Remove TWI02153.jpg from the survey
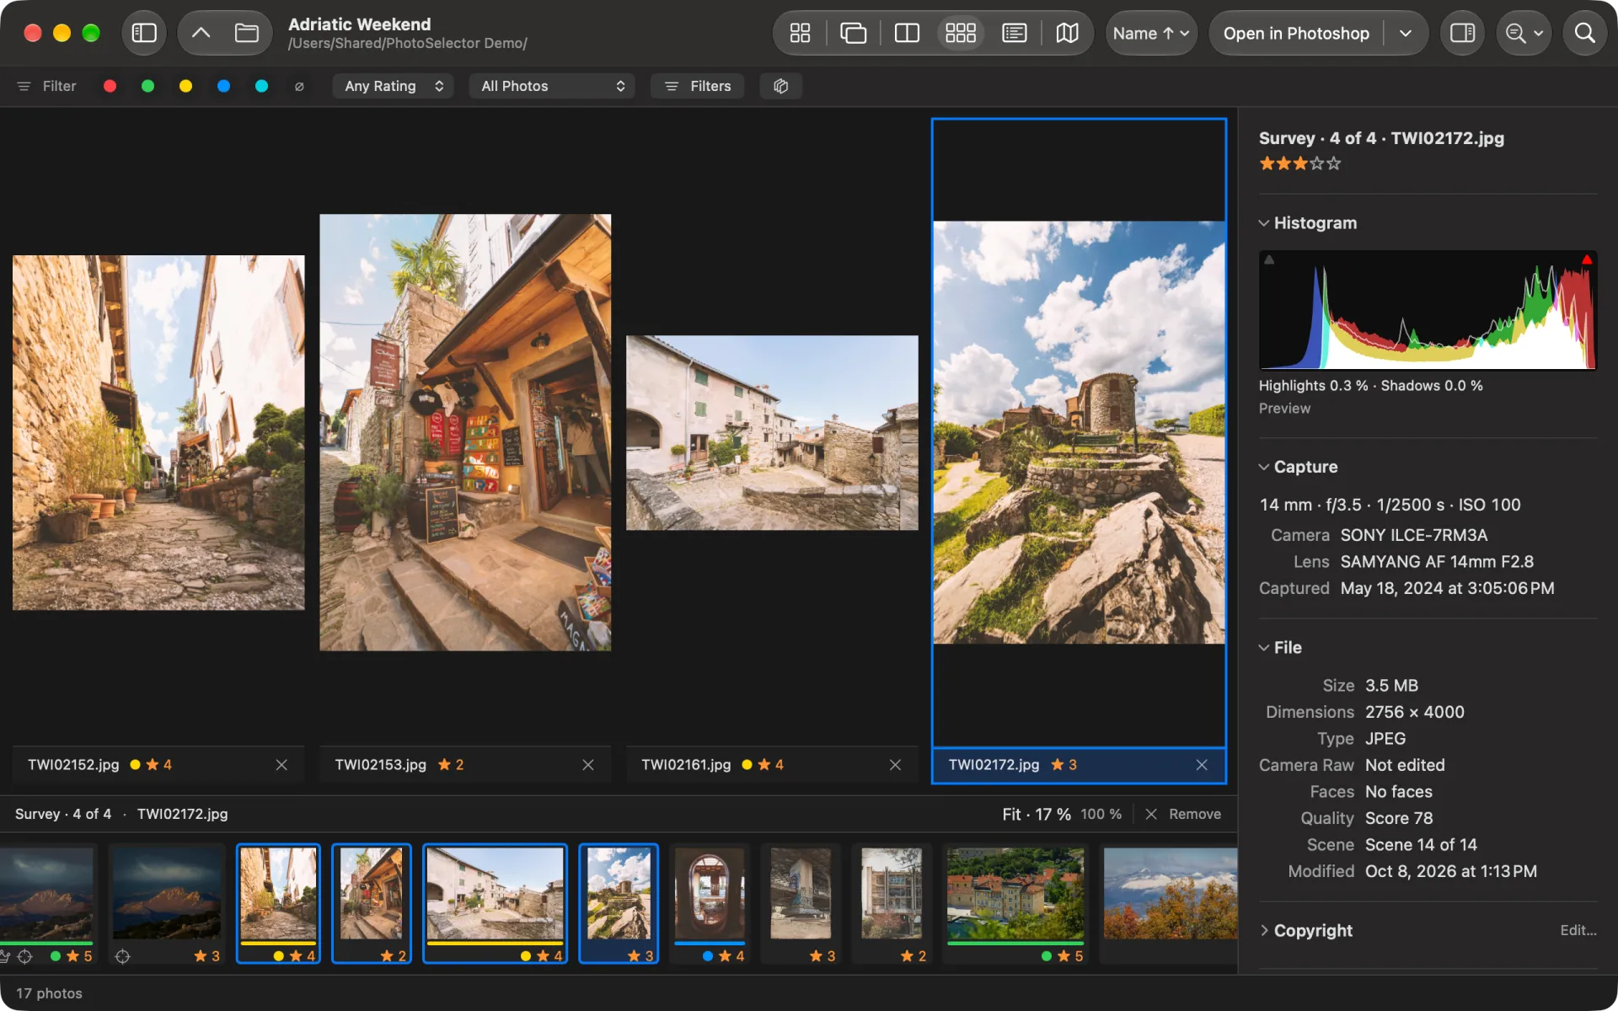 [588, 765]
